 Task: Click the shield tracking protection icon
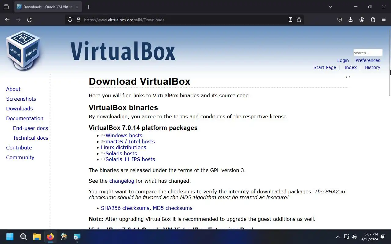point(70,20)
